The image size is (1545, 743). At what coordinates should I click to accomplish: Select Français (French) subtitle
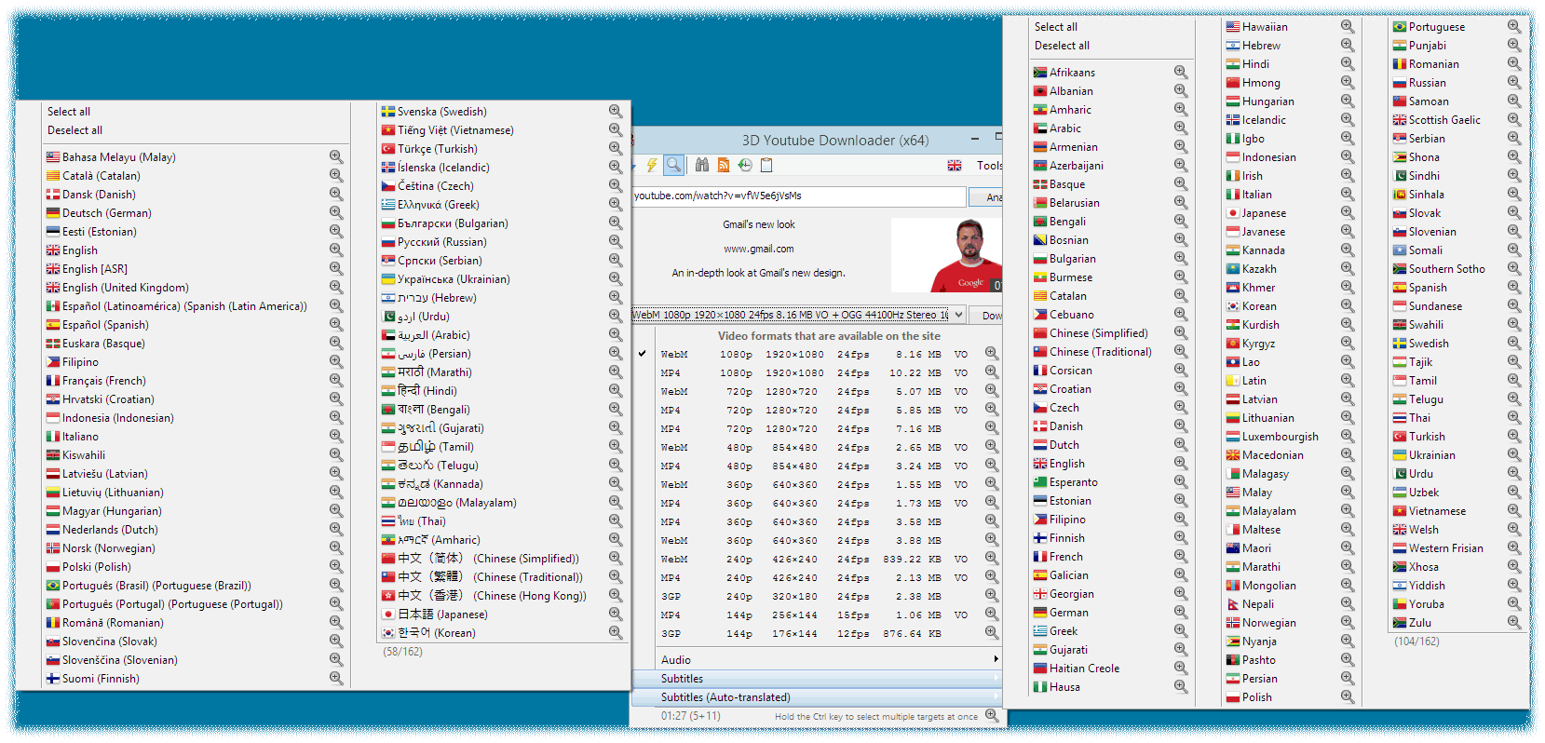195,381
